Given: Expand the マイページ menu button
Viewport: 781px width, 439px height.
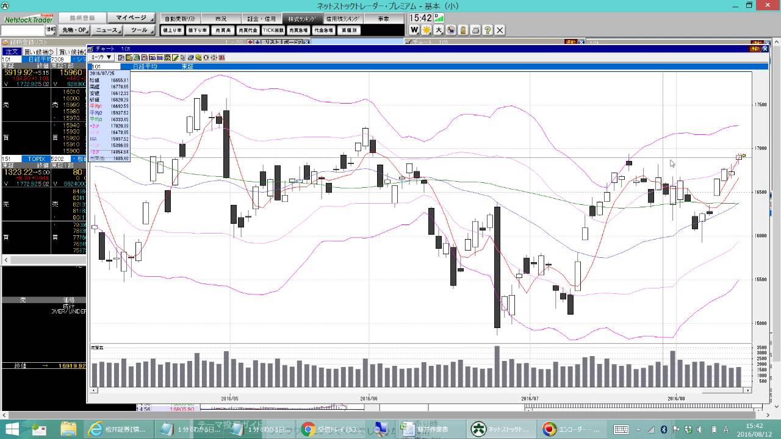Looking at the screenshot, I should coord(132,18).
